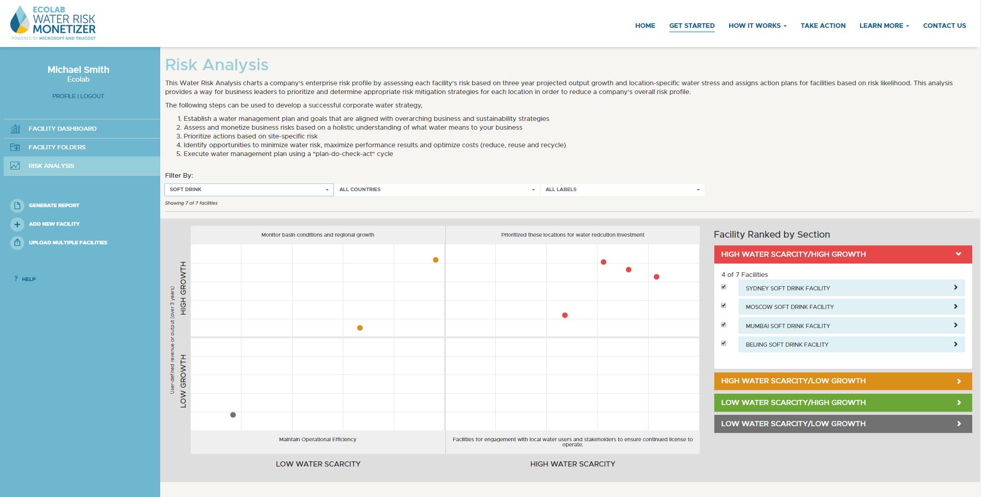981x497 pixels.
Task: Click the Generate Report text link
Action: [x=54, y=206]
